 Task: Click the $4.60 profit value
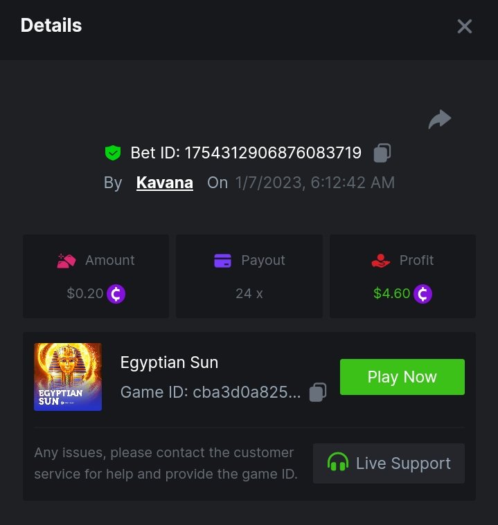click(x=392, y=294)
